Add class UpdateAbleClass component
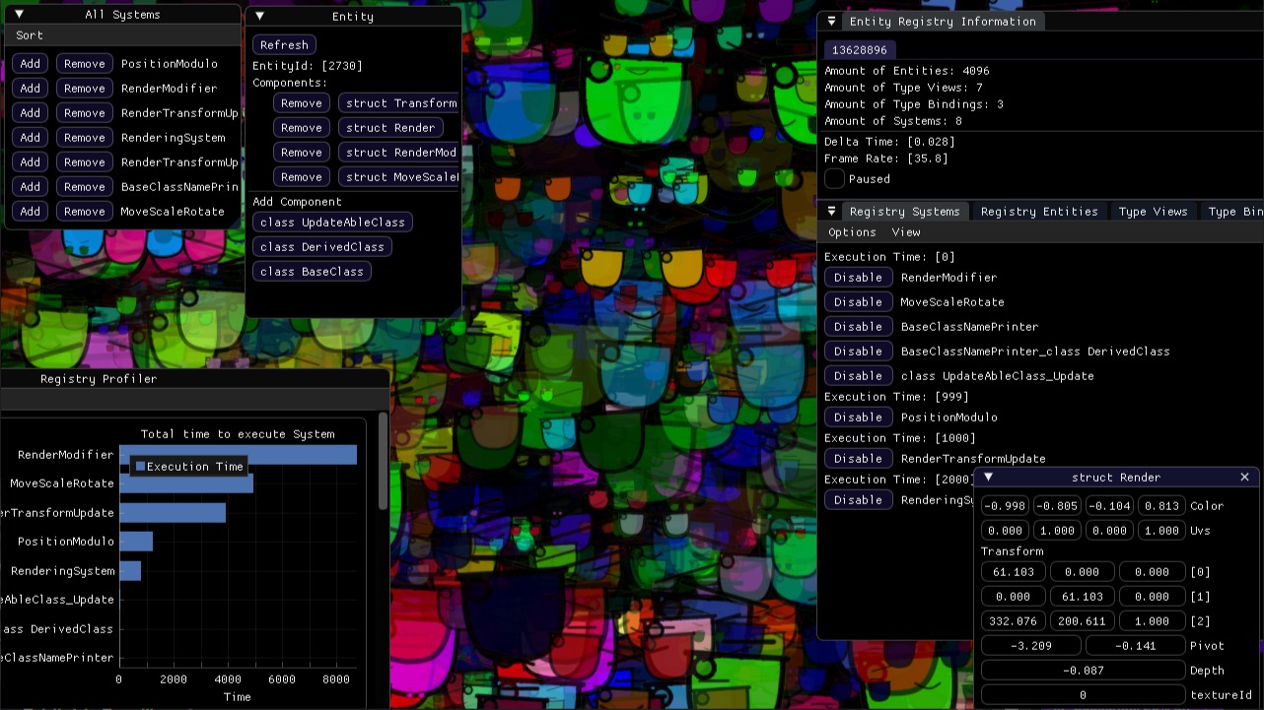 click(333, 222)
